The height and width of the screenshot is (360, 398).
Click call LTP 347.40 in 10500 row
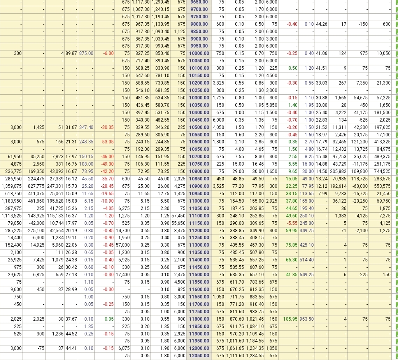click(x=86, y=127)
